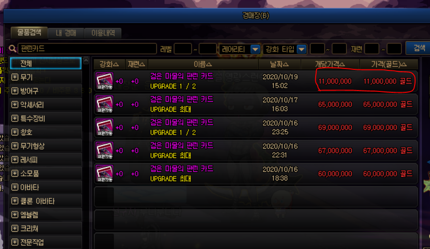Sort by the 날짜 column header
Image resolution: width=430 pixels, height=249 pixels.
280,64
